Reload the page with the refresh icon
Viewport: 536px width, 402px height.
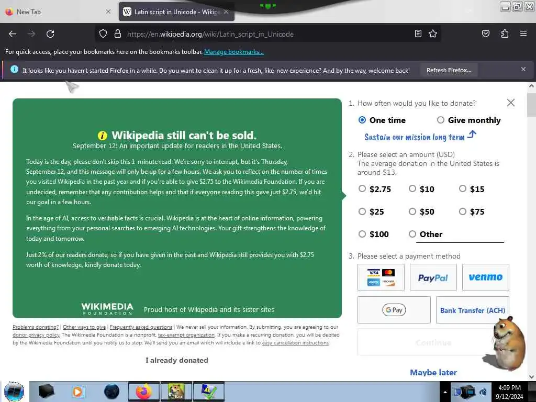50,34
